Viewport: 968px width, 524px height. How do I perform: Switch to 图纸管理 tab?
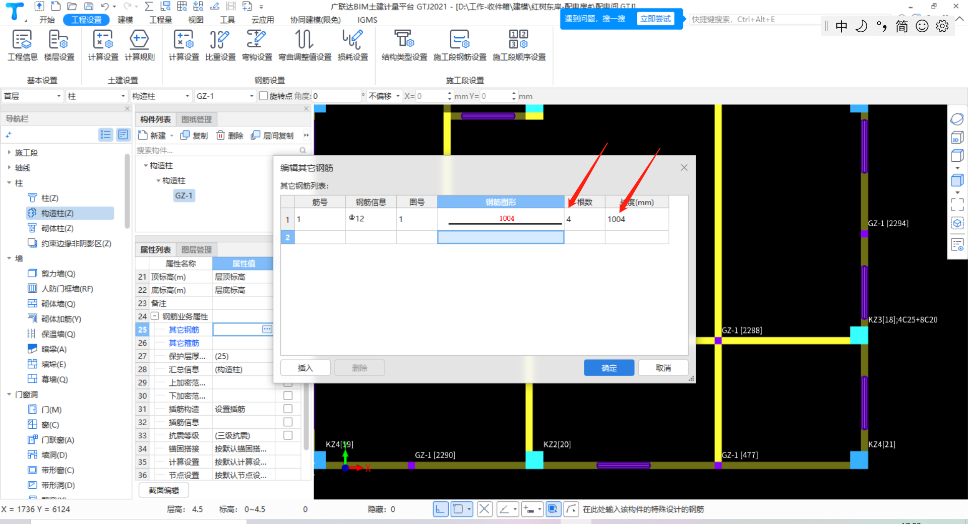click(x=196, y=119)
